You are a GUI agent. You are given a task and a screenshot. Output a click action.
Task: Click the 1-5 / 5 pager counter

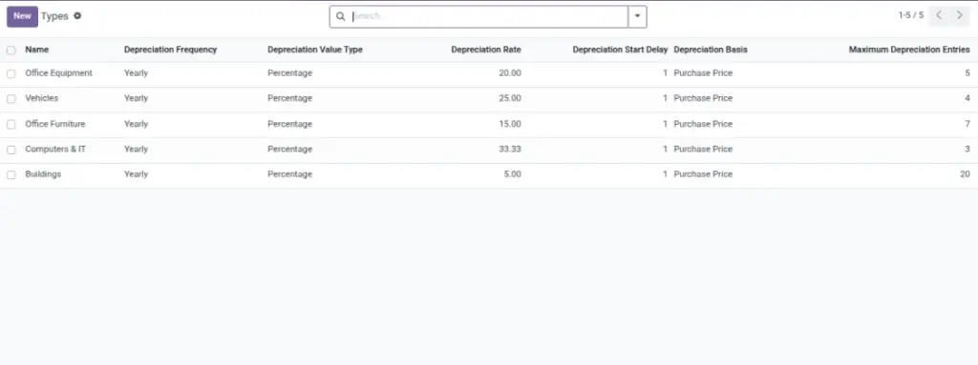tap(910, 15)
